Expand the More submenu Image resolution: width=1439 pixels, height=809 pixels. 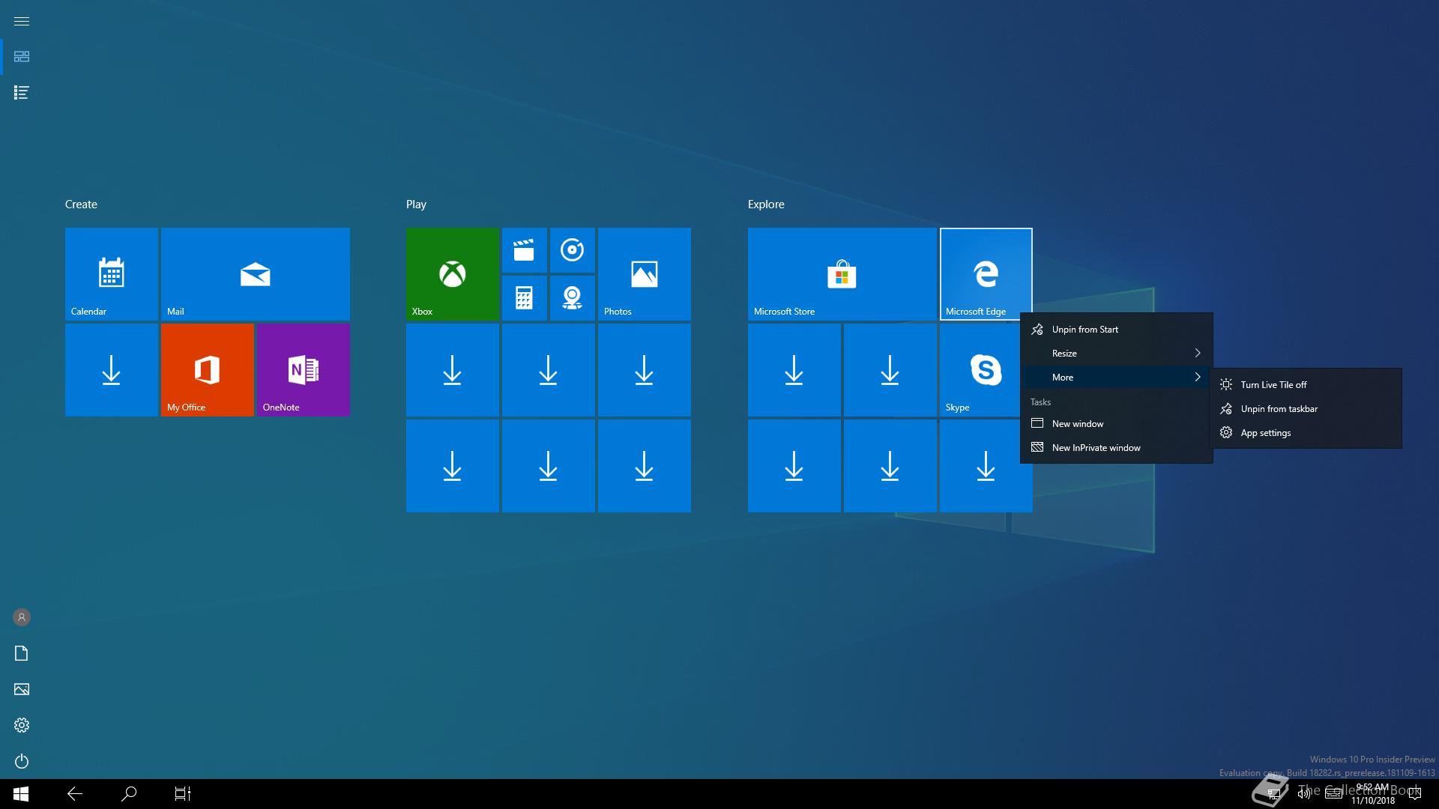click(x=1117, y=378)
